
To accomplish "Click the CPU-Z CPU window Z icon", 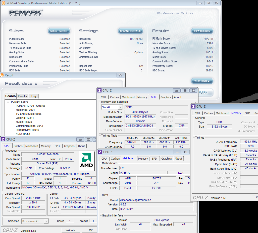I will [3, 140].
